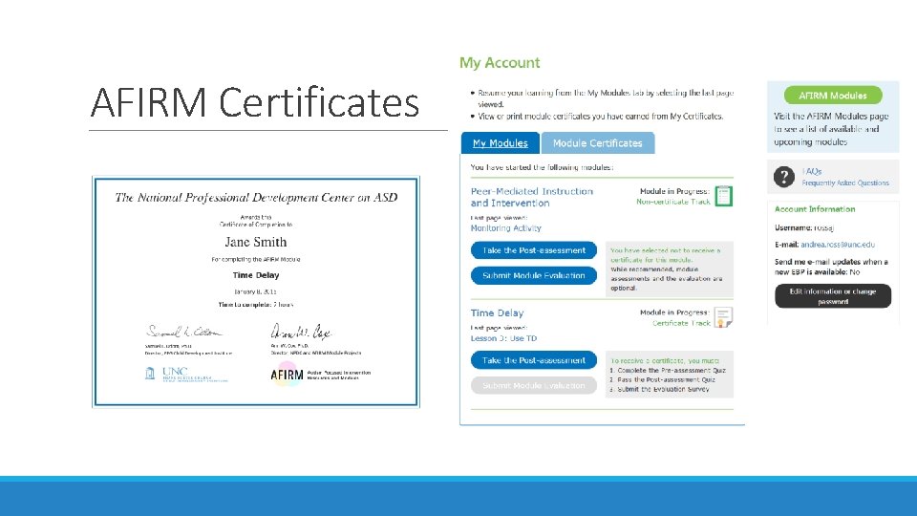
Task: Click Edit information or change password button
Action: click(x=833, y=296)
